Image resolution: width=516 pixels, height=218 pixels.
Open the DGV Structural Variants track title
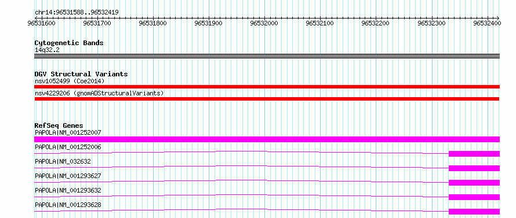click(x=81, y=74)
